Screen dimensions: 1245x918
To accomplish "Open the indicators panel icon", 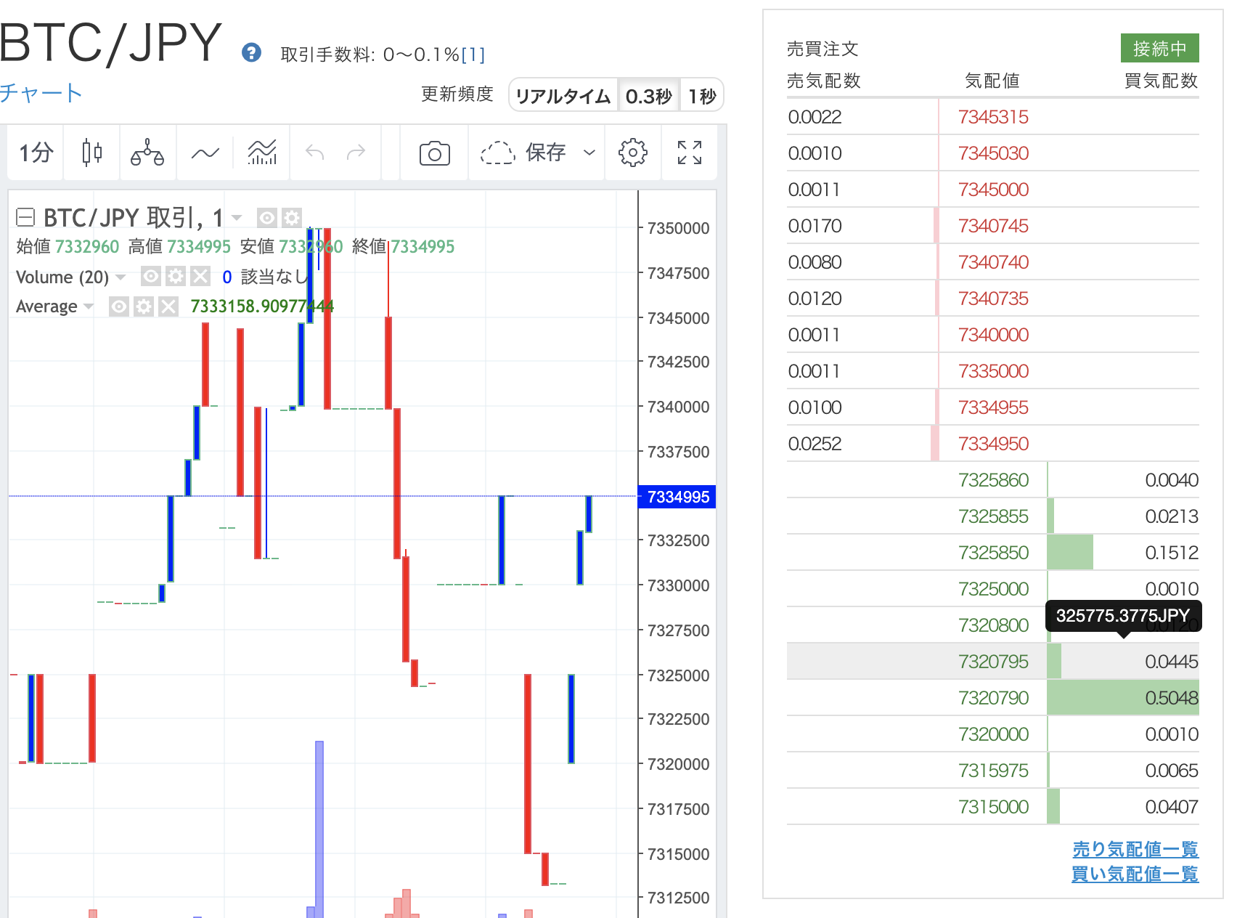I will tap(261, 153).
